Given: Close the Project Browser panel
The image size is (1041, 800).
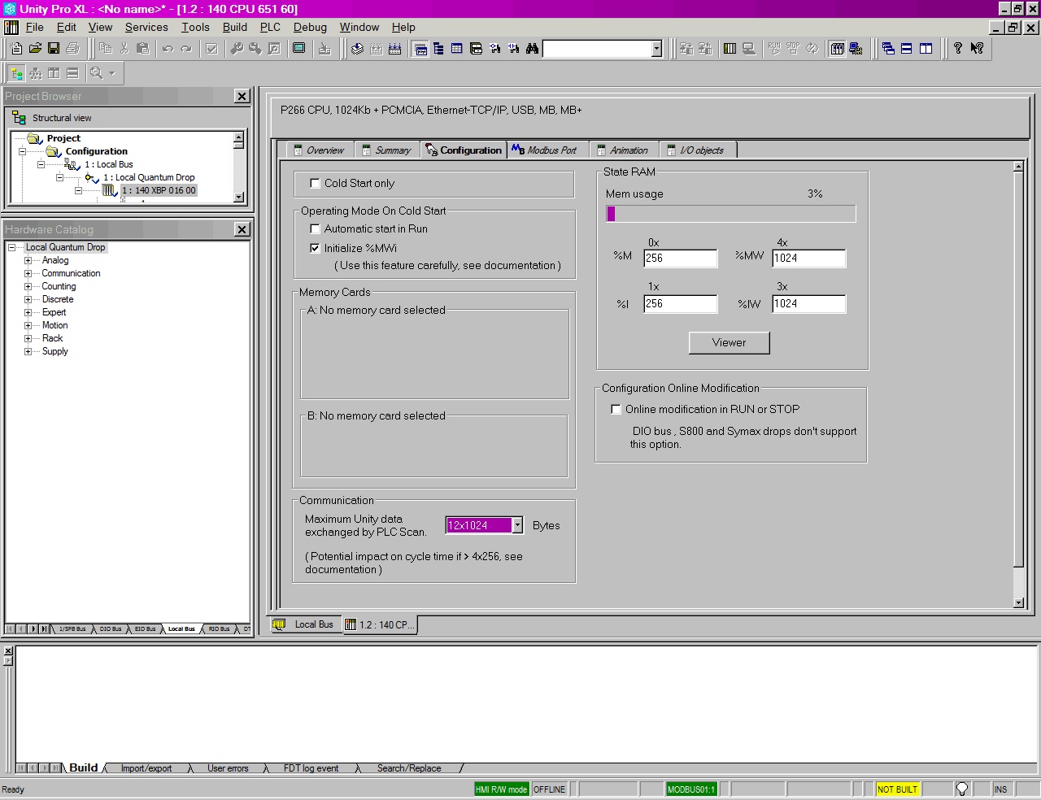Looking at the screenshot, I should click(242, 97).
